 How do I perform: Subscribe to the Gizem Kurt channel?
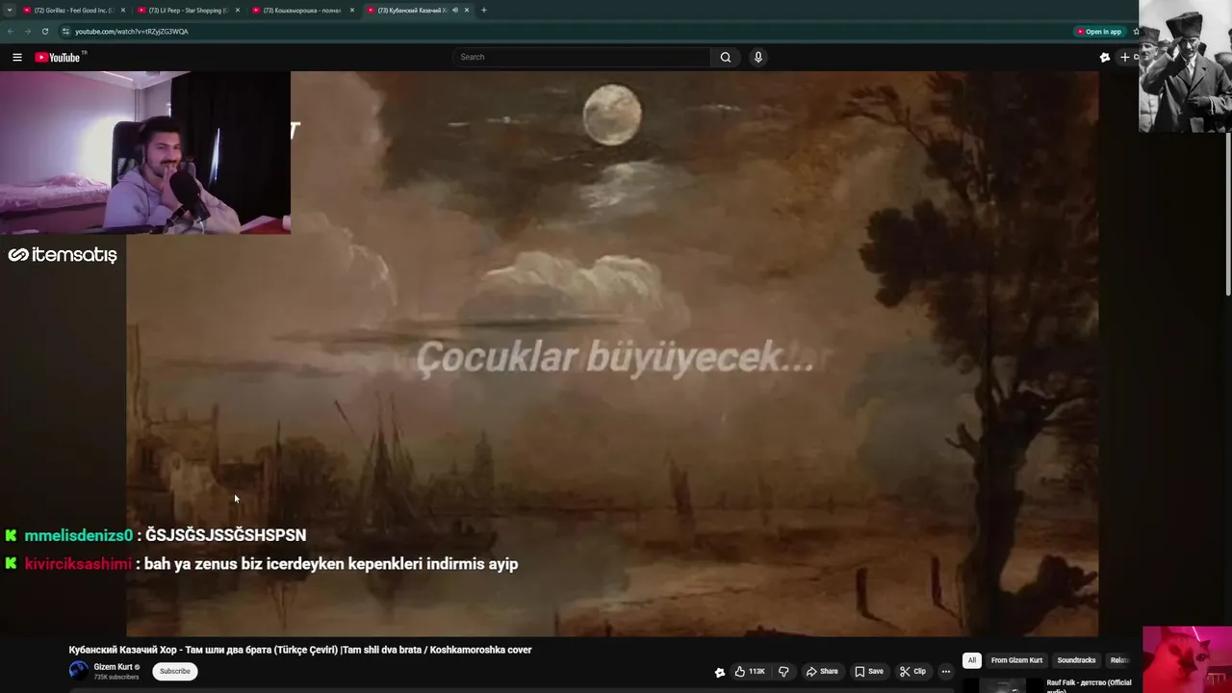pyautogui.click(x=175, y=671)
